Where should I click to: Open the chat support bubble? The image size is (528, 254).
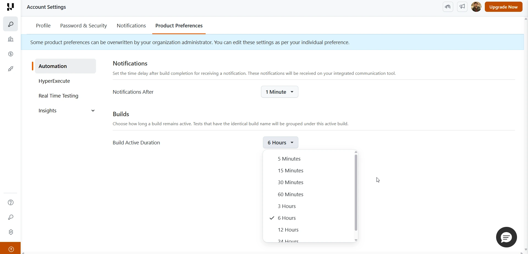pos(507,237)
